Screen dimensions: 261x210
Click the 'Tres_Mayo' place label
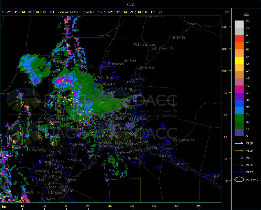pos(105,78)
